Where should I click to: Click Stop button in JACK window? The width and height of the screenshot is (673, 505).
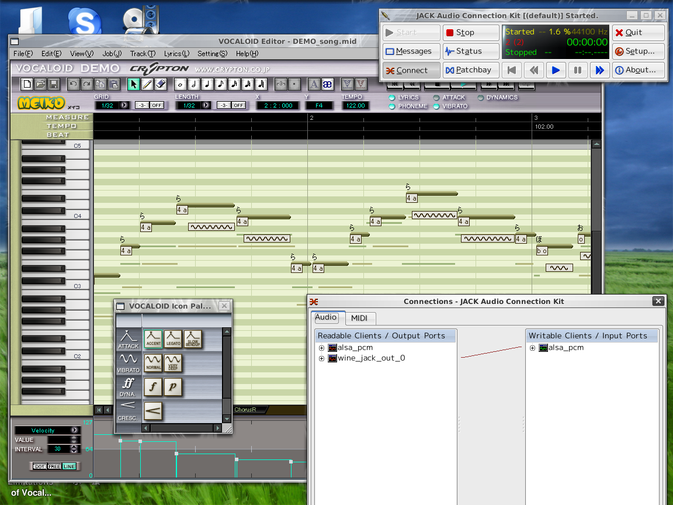471,33
